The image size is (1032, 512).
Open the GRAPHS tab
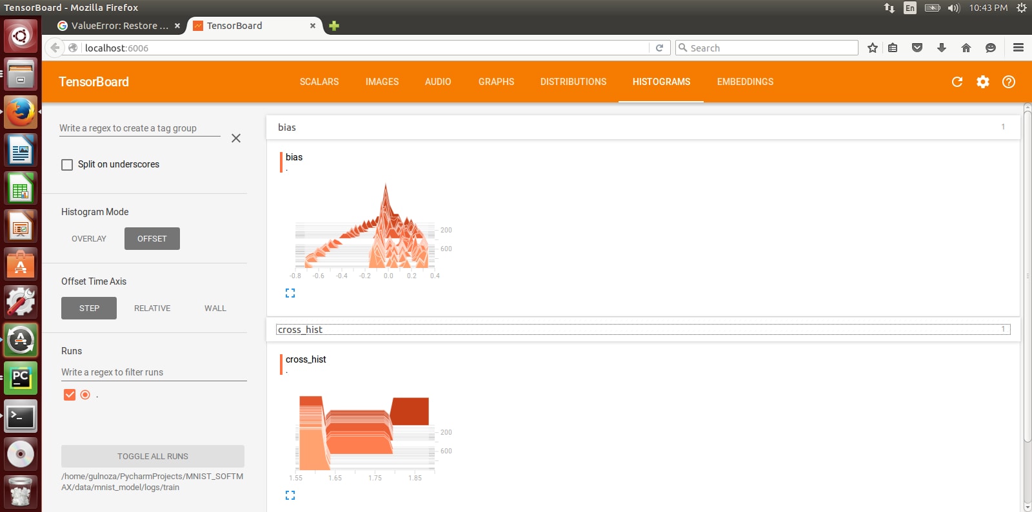click(x=497, y=82)
